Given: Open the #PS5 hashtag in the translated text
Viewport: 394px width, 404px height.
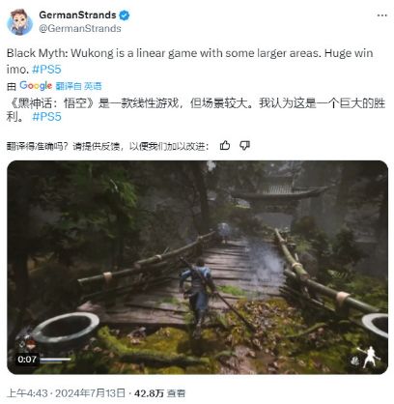Looking at the screenshot, I should (46, 116).
